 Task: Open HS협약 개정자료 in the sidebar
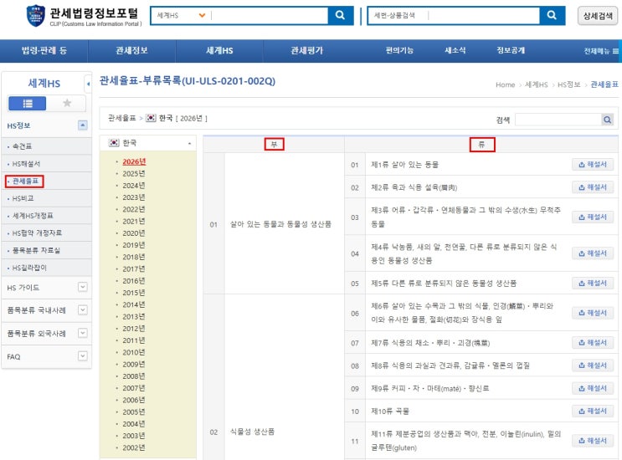pyautogui.click(x=38, y=233)
